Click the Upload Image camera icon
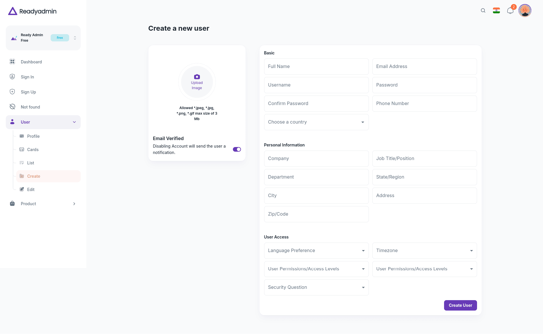Viewport: 543px width, 334px height. (x=197, y=77)
